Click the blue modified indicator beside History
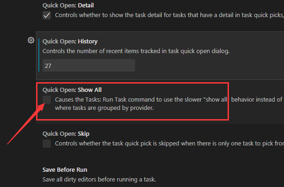The width and height of the screenshot is (284, 187). tap(39, 55)
